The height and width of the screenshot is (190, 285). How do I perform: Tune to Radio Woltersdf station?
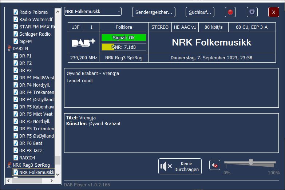(36, 19)
